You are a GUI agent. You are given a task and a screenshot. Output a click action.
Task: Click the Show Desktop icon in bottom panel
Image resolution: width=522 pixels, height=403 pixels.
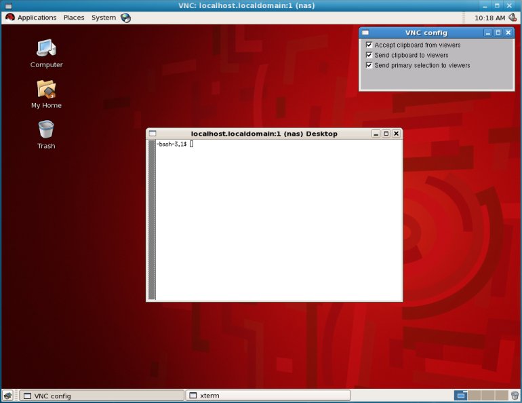[7, 396]
